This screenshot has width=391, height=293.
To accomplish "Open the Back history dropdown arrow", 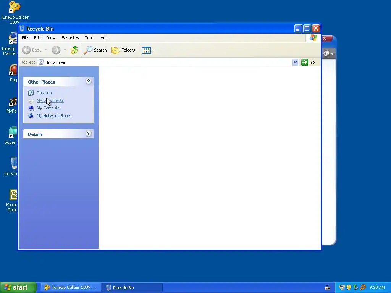I will [46, 50].
